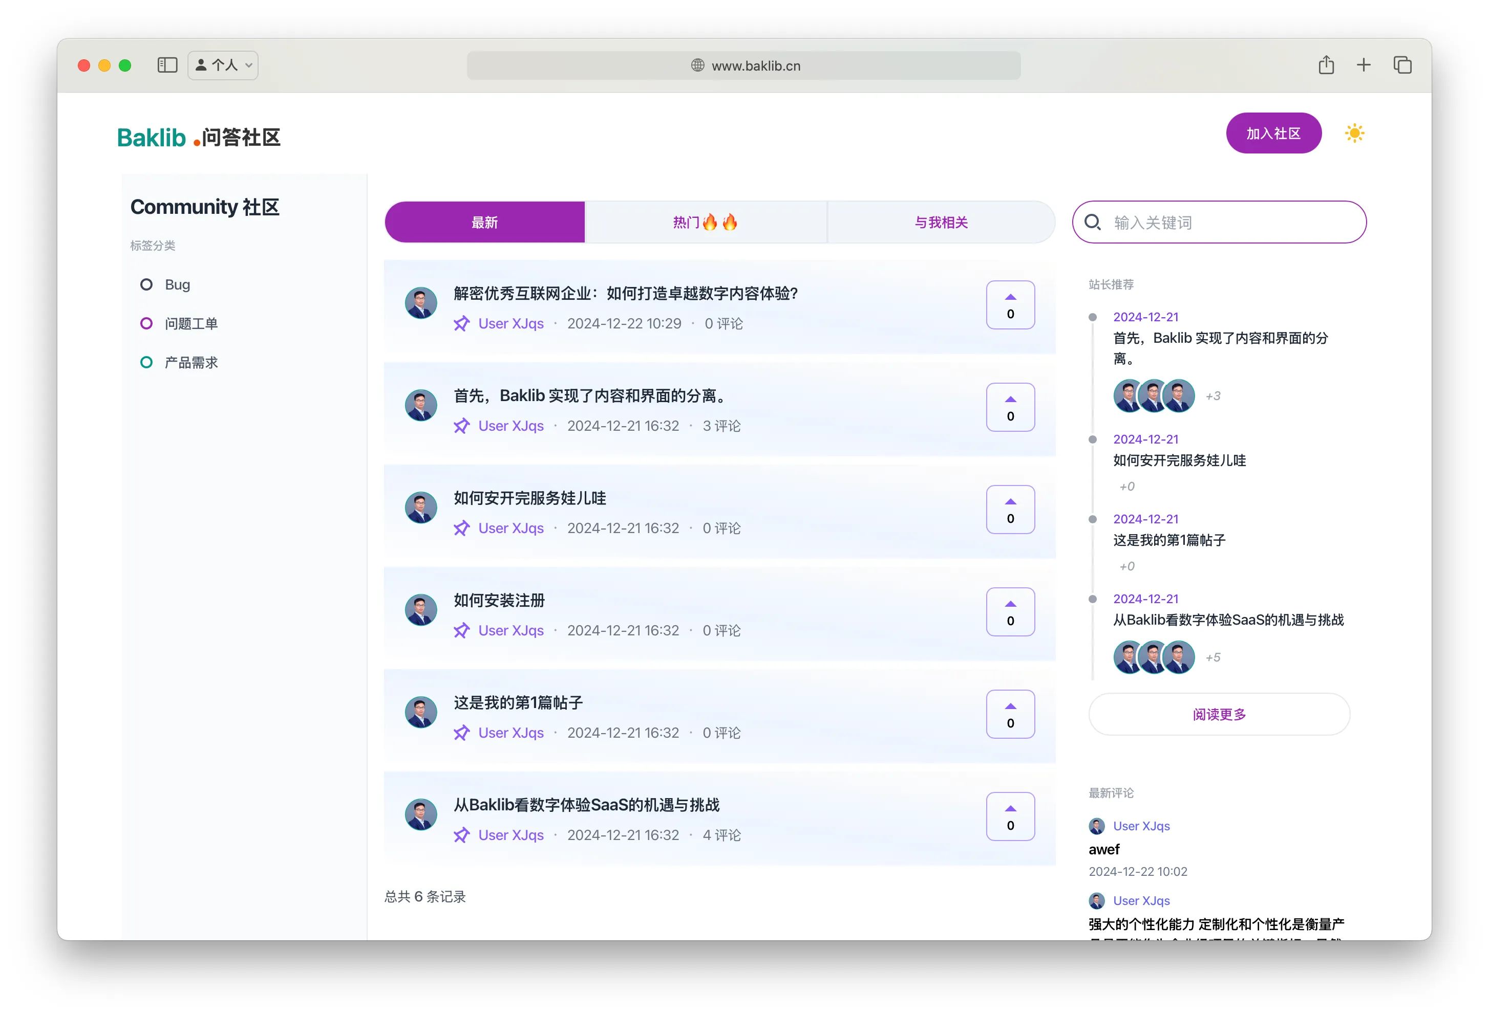Open post 解密优秀互联网企业 title
Image resolution: width=1489 pixels, height=1016 pixels.
tap(625, 293)
